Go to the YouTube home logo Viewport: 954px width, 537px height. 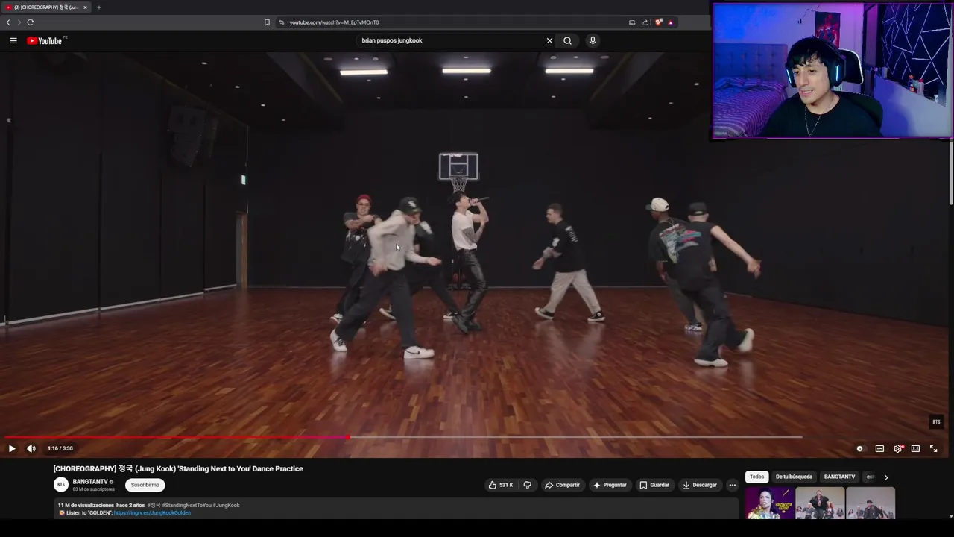(46, 40)
